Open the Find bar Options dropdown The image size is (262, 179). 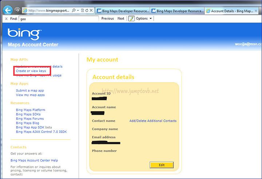click(x=144, y=19)
